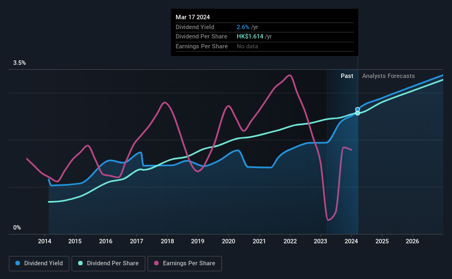
Task: Click the 2.6% dividend yield value
Action: (x=243, y=27)
